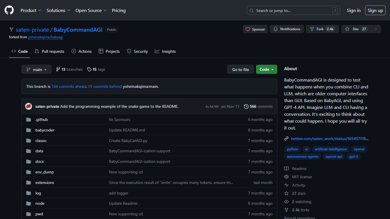Select the python topic tag
Image resolution: width=390 pixels, height=219 pixels.
(x=292, y=149)
